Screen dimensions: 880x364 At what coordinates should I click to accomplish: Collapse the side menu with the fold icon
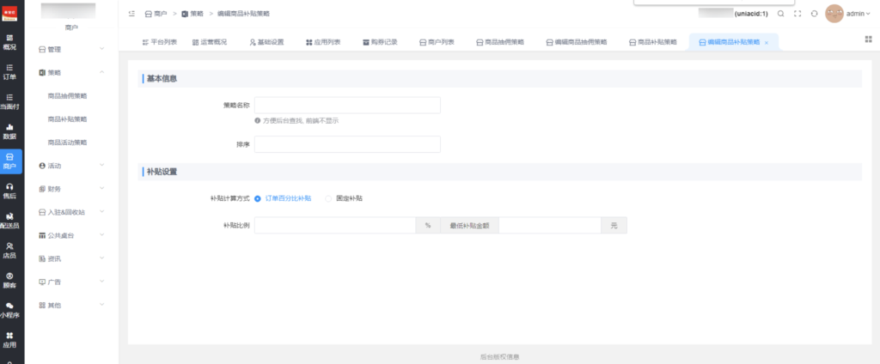pos(131,14)
